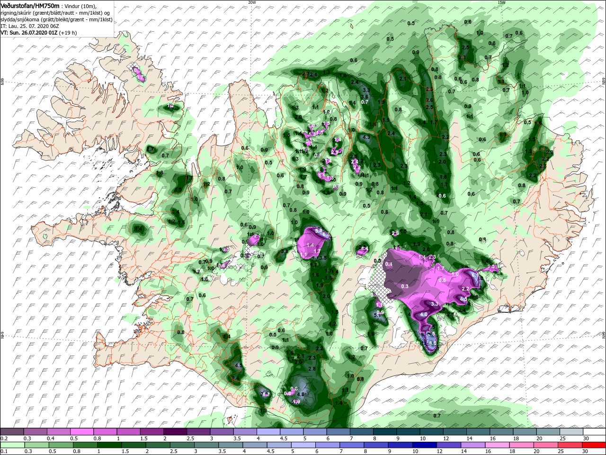Click the dusky mauve 0.2 legend swatch
The image size is (606, 455).
tap(12, 432)
